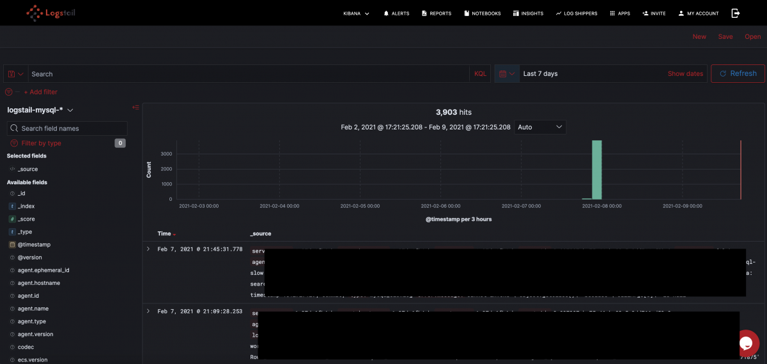
Task: Change the logstail-mysql-* index pattern
Action: [x=40, y=110]
